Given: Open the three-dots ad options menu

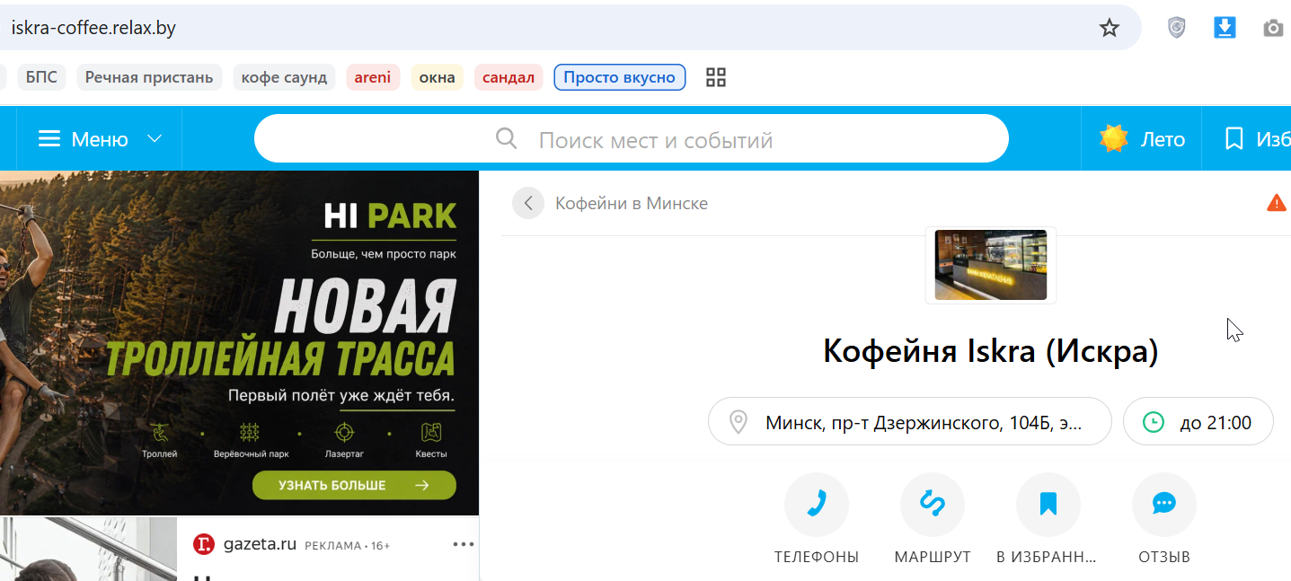Looking at the screenshot, I should tap(463, 544).
